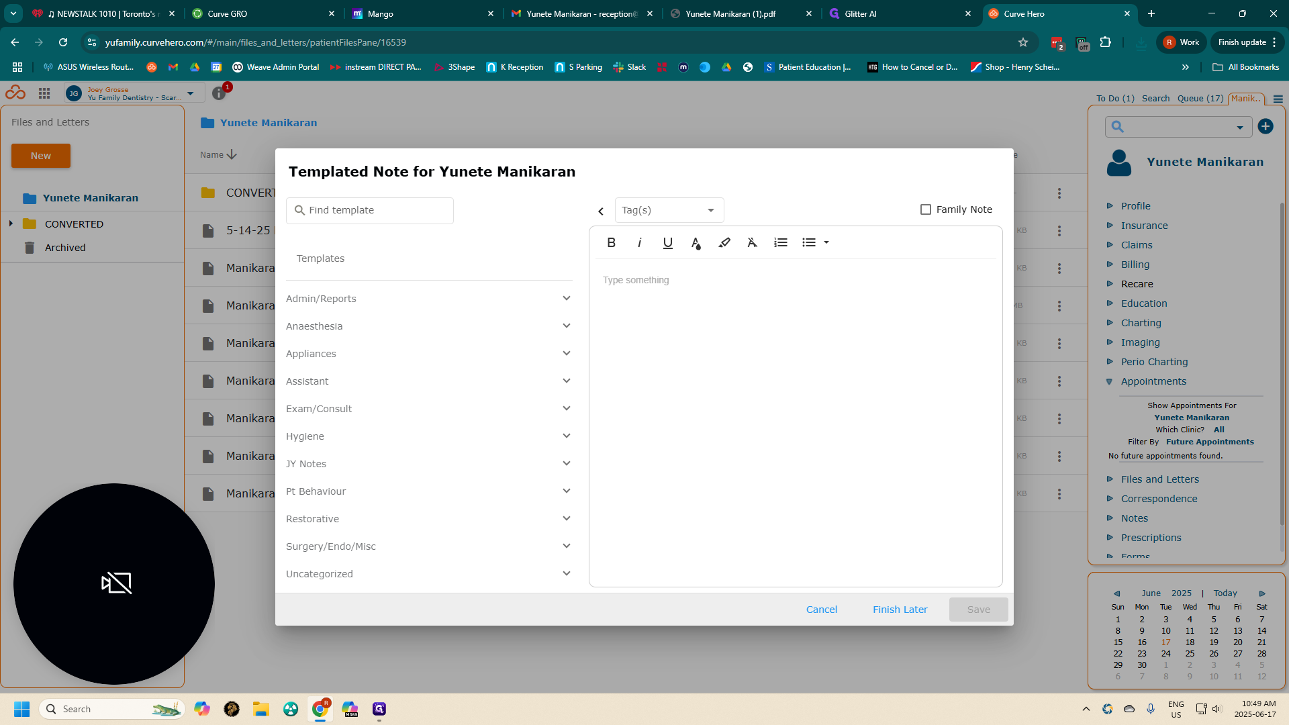Open the info notification icon
1289x725 pixels.
click(x=219, y=93)
